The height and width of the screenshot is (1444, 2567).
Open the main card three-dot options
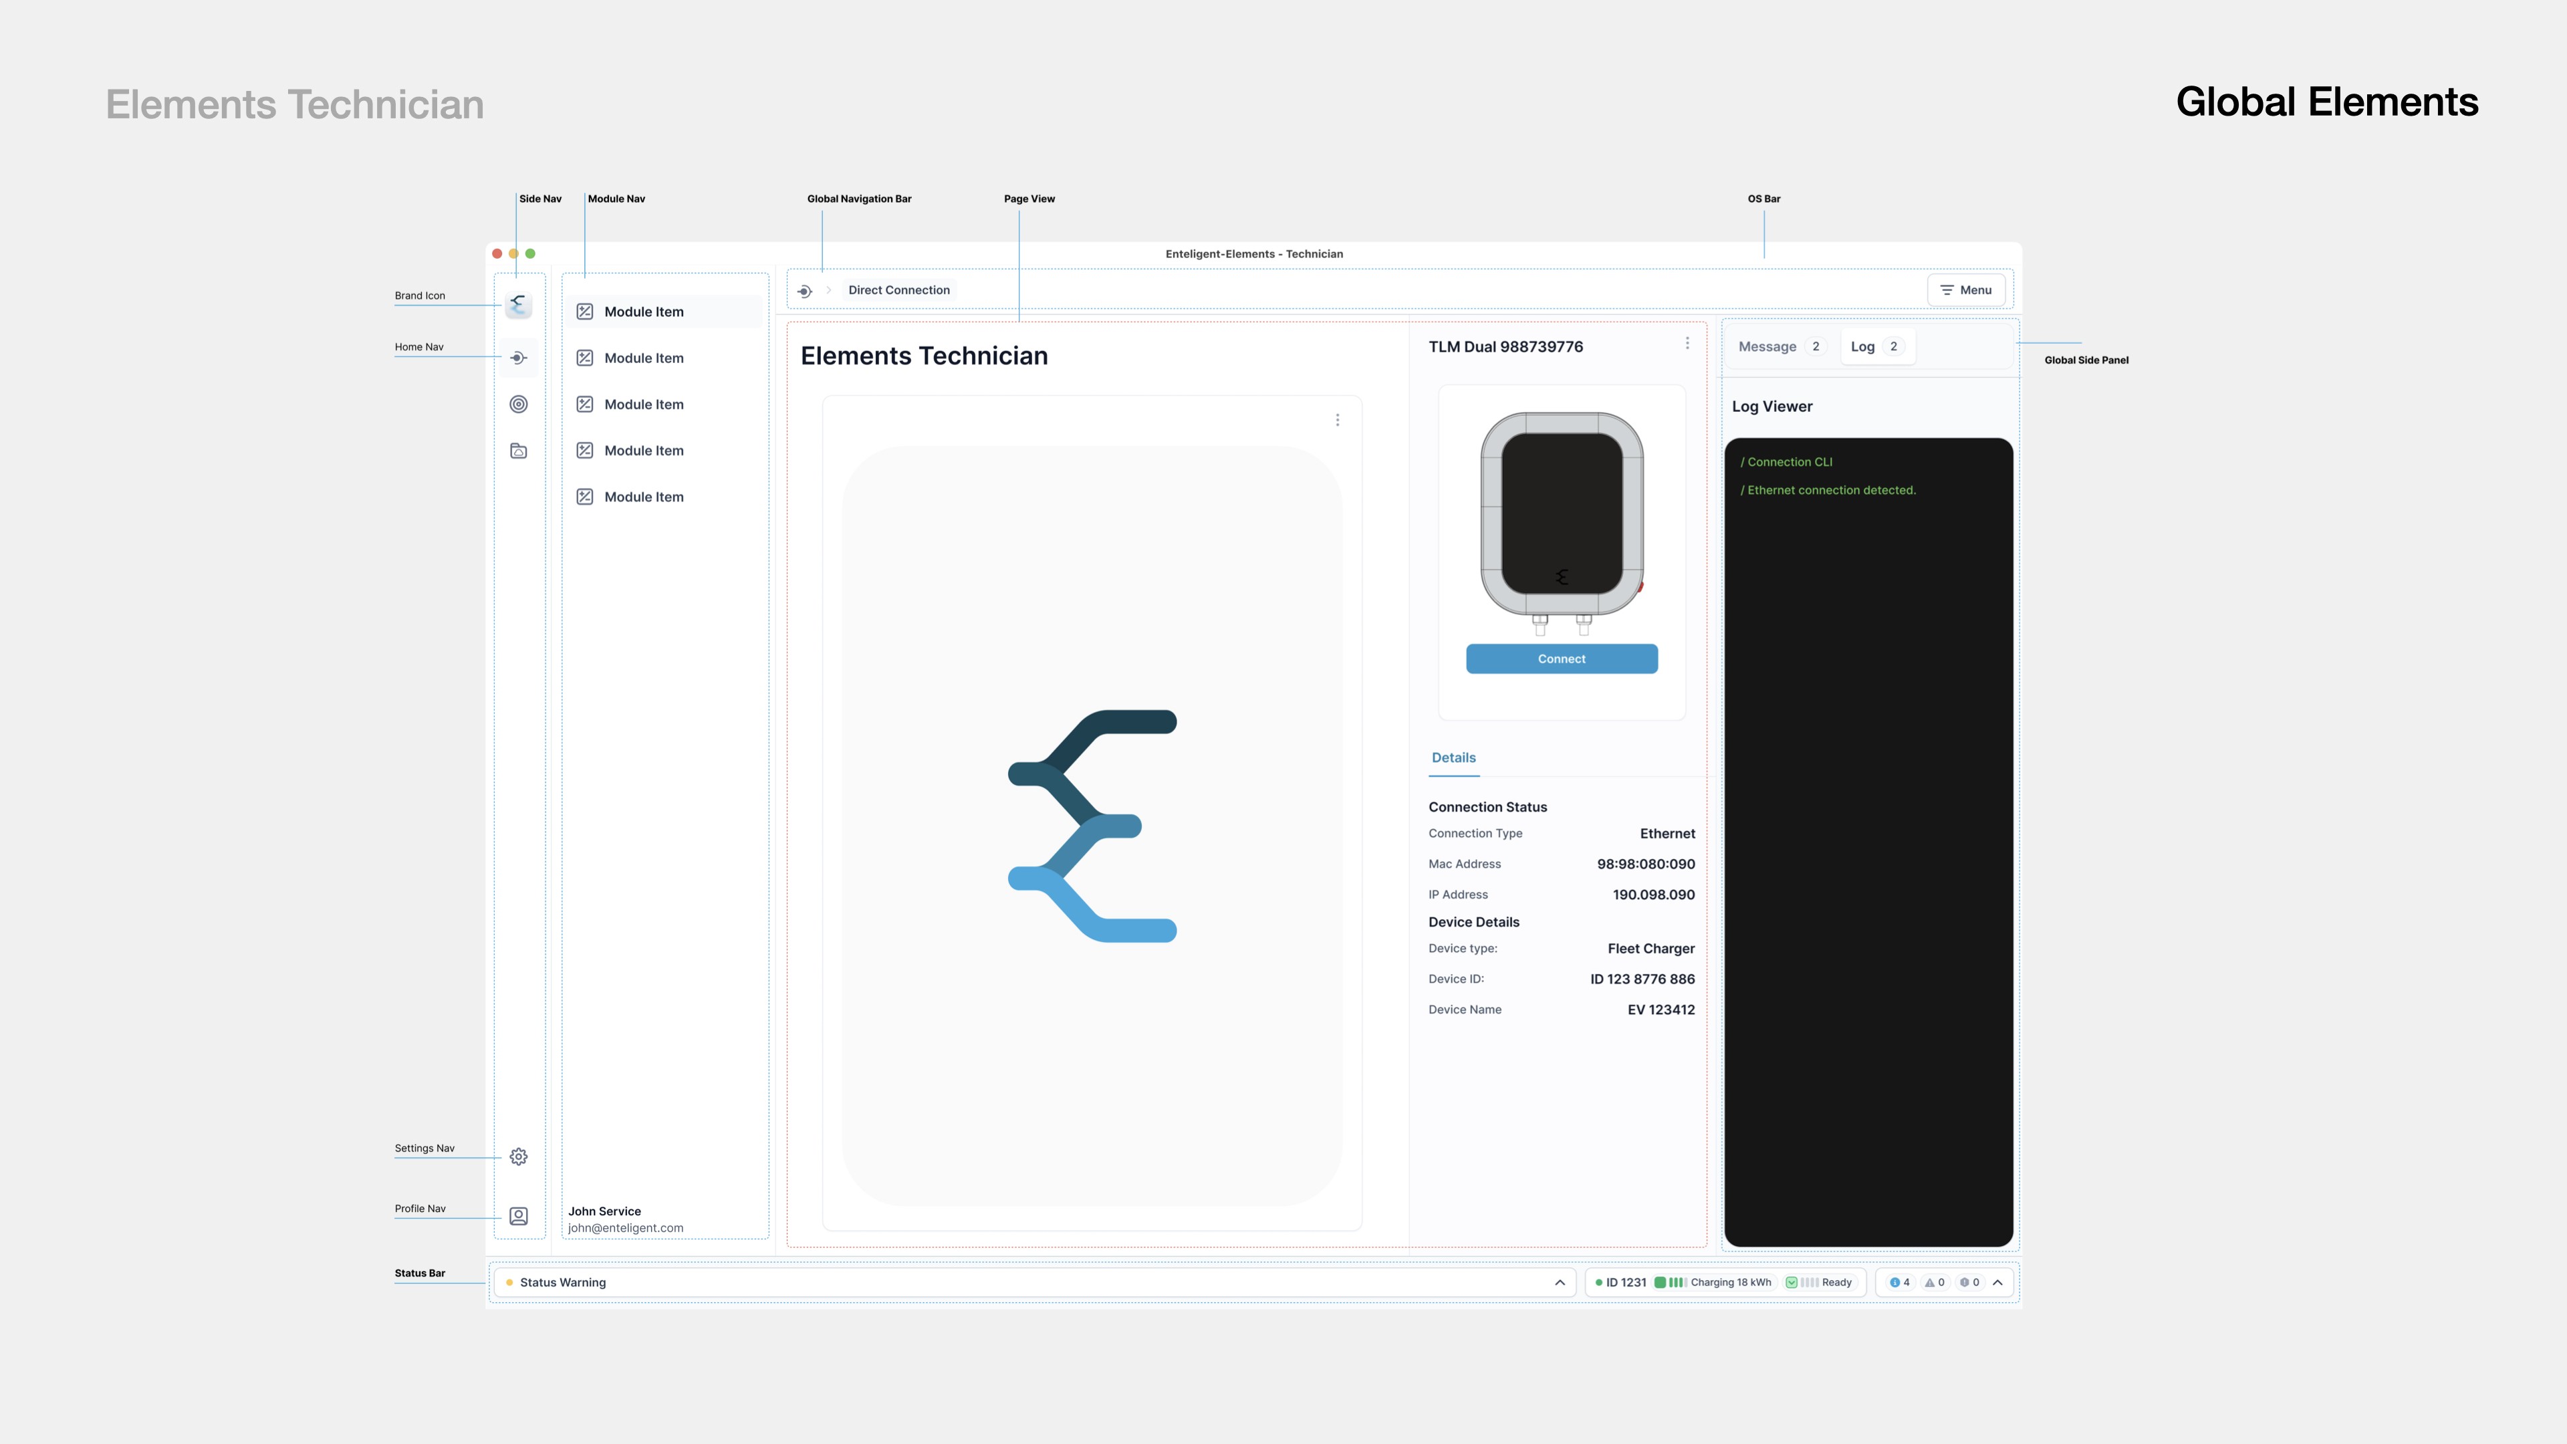(x=1337, y=420)
